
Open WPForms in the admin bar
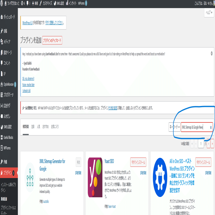coord(83,3)
